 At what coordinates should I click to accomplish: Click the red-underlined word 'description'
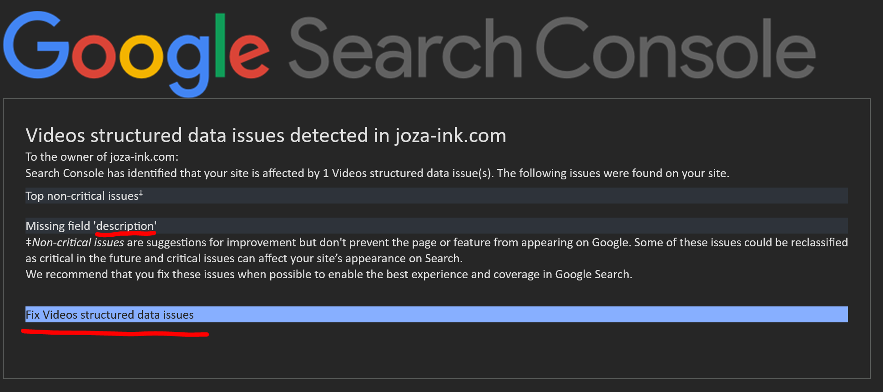(x=125, y=226)
